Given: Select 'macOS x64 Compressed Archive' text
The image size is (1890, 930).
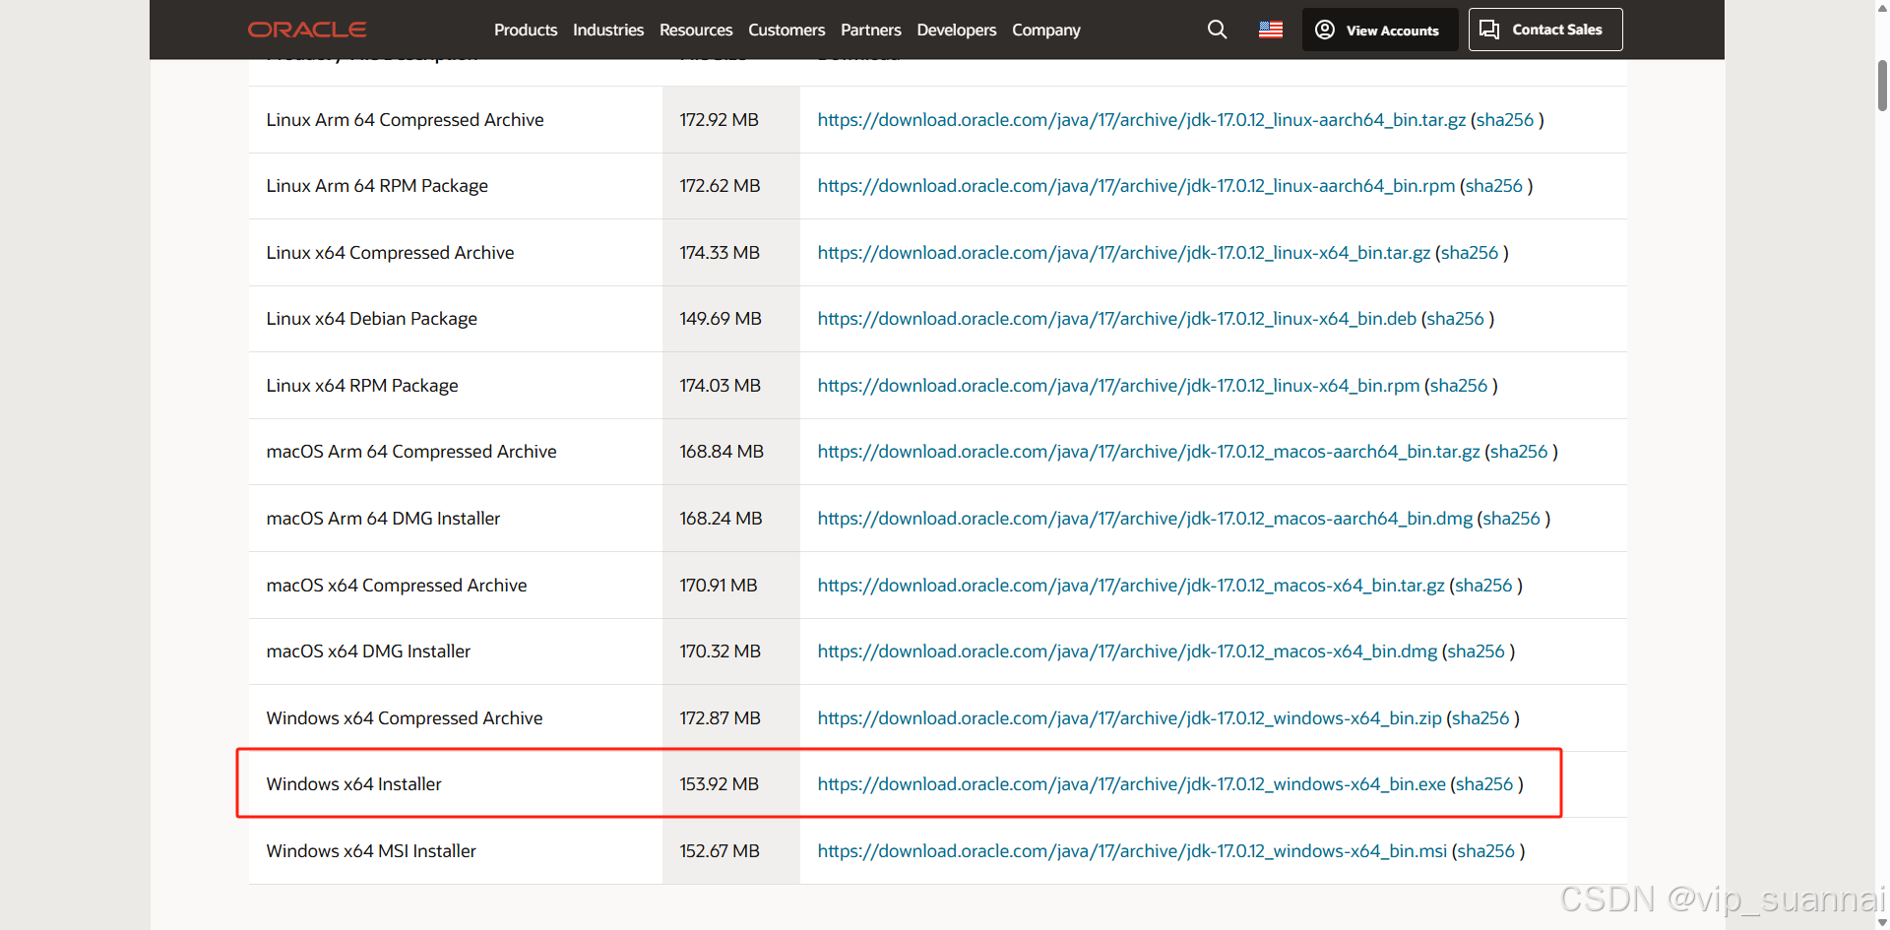Looking at the screenshot, I should click(x=397, y=586).
